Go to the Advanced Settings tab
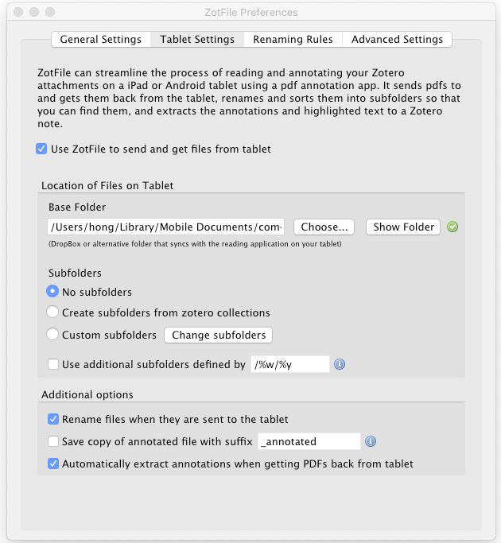 [397, 39]
